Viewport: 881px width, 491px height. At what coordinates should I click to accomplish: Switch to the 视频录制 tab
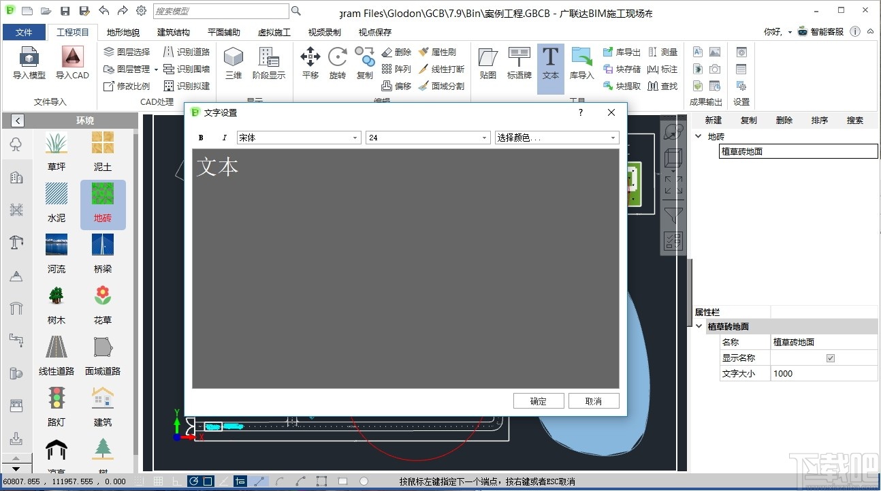325,32
